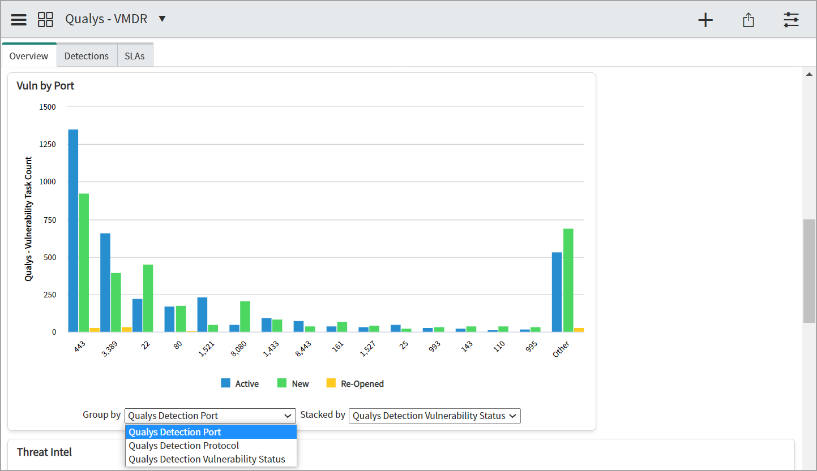The image size is (817, 471).
Task: Open the Stacked by dropdown
Action: click(434, 416)
